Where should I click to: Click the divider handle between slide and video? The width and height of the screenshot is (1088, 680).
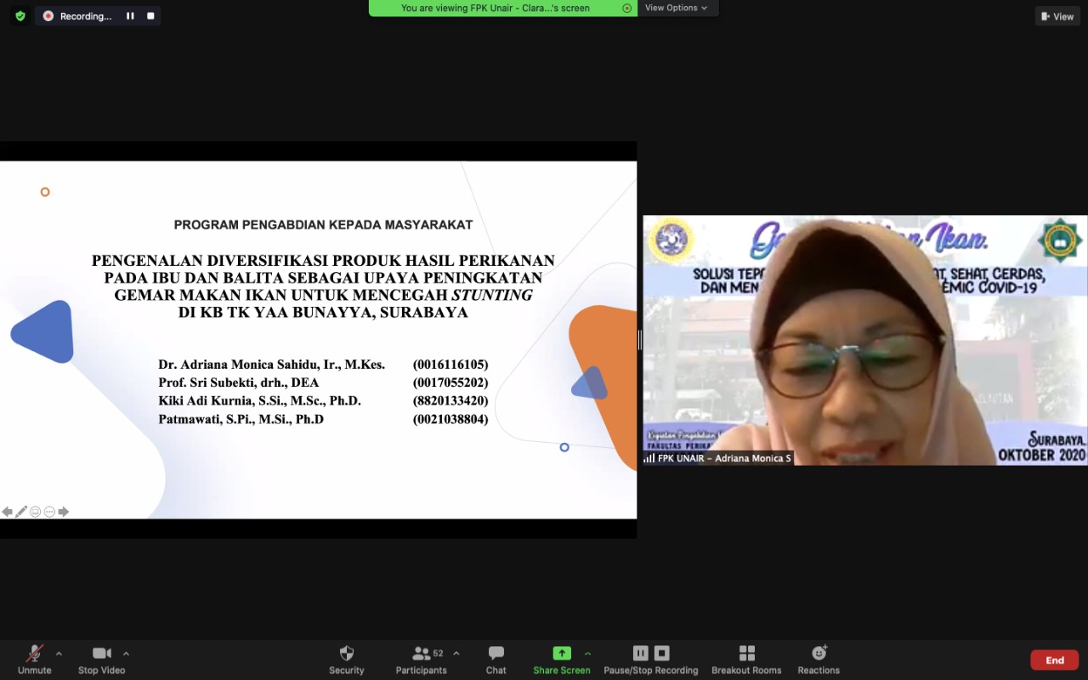pos(639,340)
